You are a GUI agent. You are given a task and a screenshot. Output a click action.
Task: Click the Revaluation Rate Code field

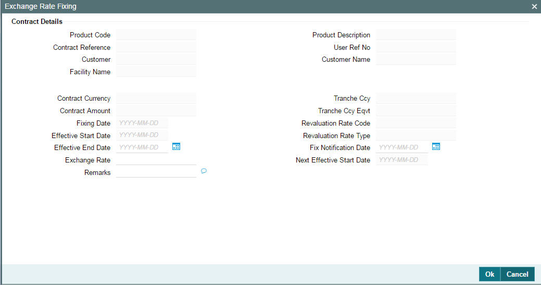[x=416, y=123]
